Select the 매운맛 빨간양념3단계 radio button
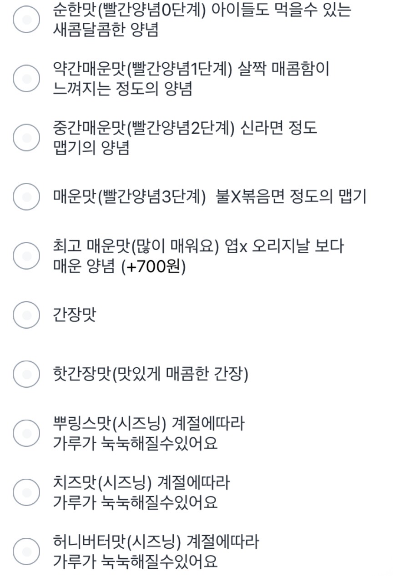Viewport: 393px width, 576px height. click(x=26, y=196)
